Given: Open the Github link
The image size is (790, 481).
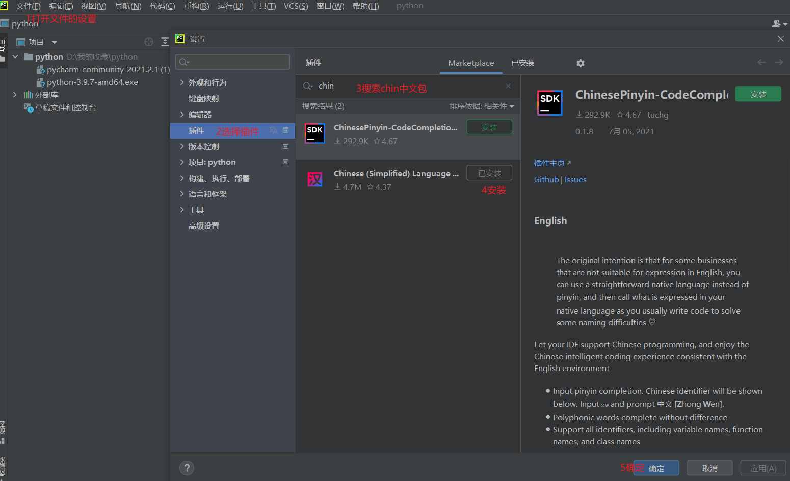Looking at the screenshot, I should pos(546,179).
